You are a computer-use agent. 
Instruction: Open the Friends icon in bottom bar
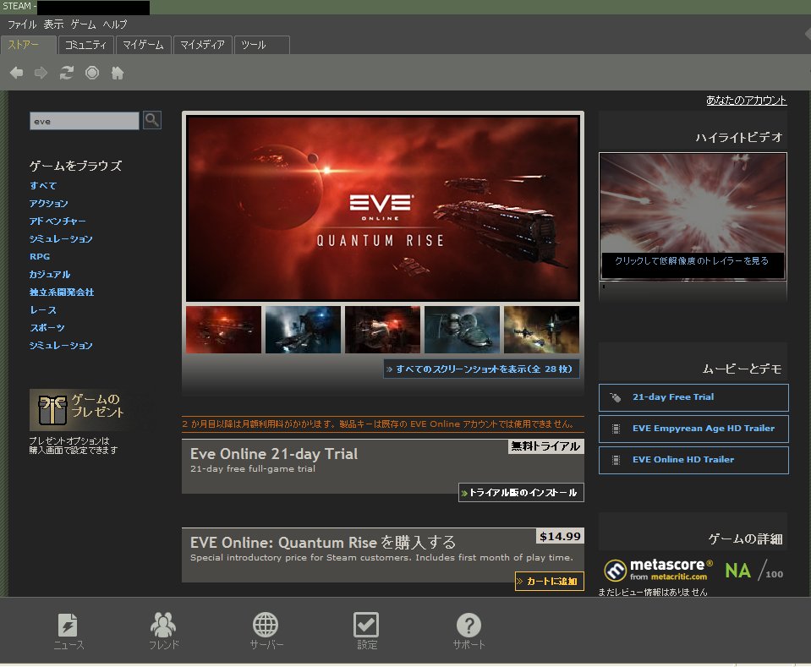coord(163,631)
